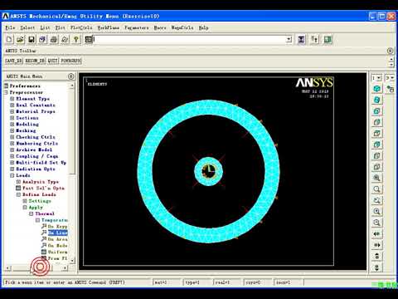The width and height of the screenshot is (398, 299).
Task: Click the Fit View magnifier icon
Action: point(376,178)
